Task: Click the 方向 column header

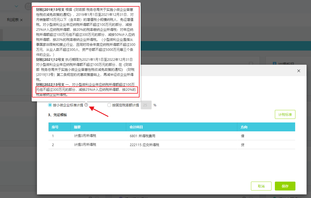Action: (x=244, y=127)
